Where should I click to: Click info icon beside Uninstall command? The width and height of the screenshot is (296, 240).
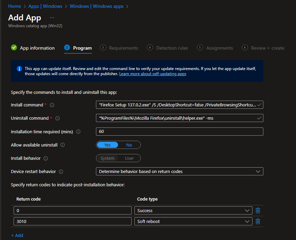(57, 118)
